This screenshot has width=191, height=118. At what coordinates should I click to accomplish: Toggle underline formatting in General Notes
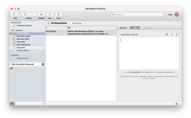(177, 35)
